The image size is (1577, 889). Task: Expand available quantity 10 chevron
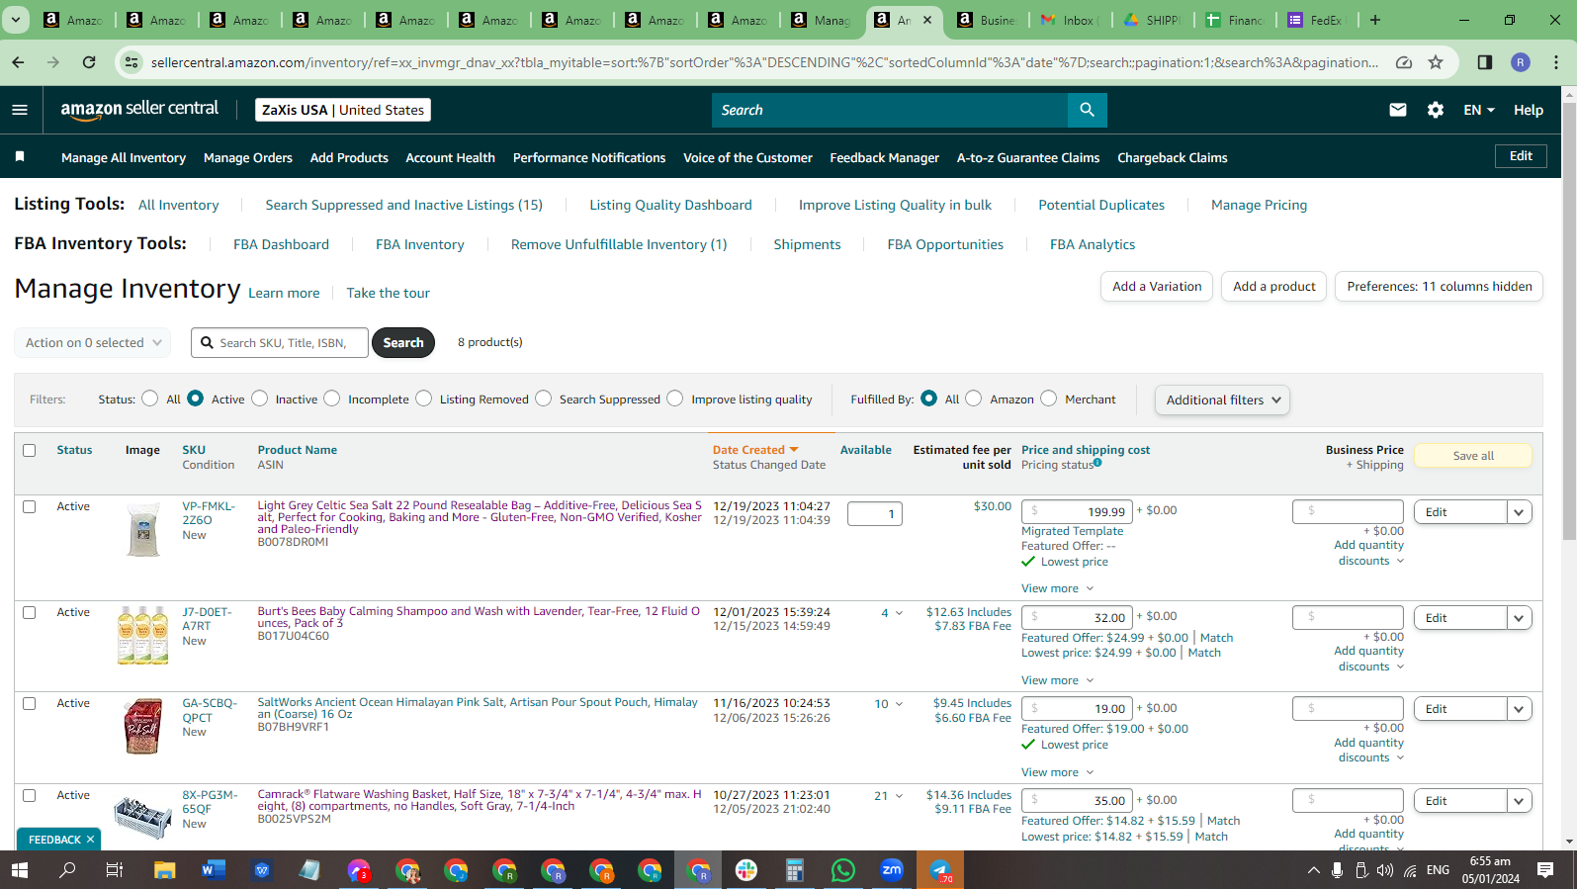(x=899, y=704)
